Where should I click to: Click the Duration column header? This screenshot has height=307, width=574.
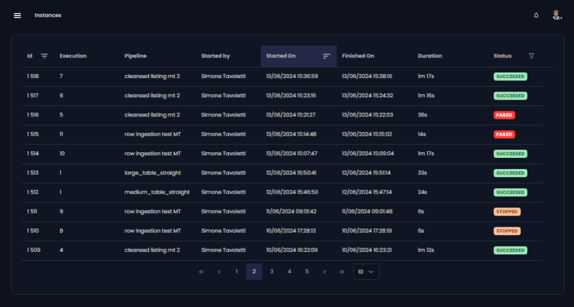[x=429, y=56]
